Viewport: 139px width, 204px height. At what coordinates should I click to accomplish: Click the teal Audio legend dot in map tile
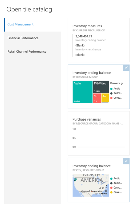click(111, 178)
